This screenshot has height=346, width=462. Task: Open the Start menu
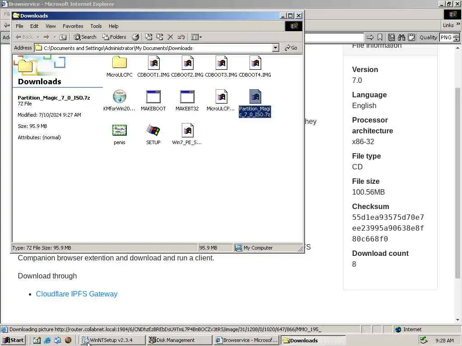pyautogui.click(x=13, y=341)
